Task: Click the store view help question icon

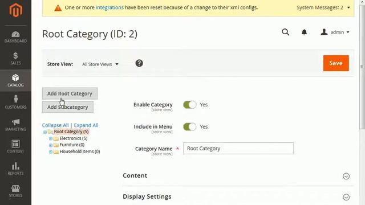Action: (x=139, y=63)
